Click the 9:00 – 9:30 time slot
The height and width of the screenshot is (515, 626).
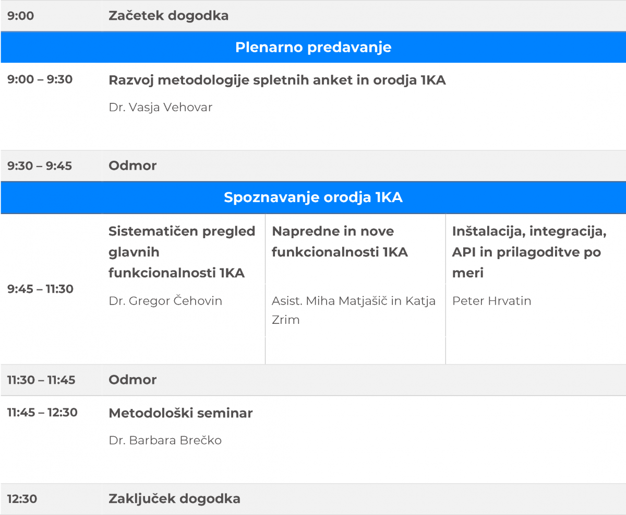[x=40, y=80]
